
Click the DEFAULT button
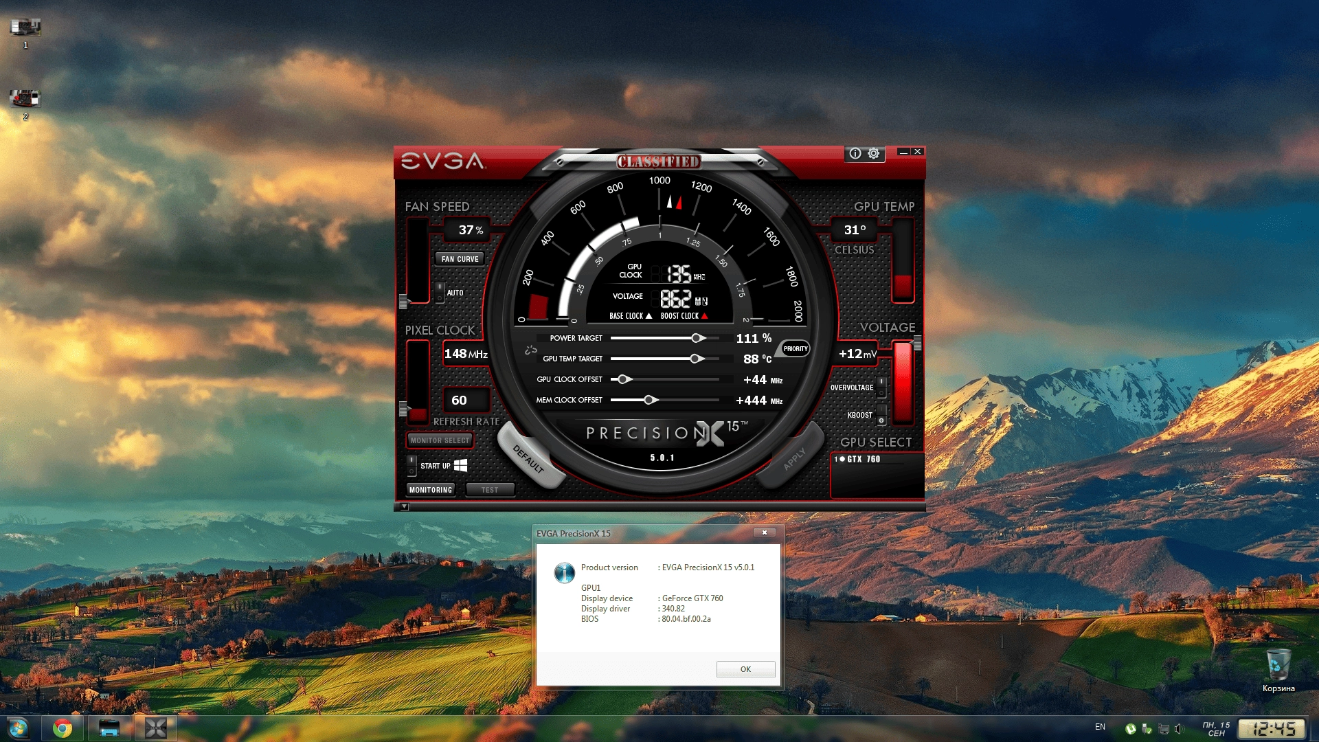[x=529, y=458]
